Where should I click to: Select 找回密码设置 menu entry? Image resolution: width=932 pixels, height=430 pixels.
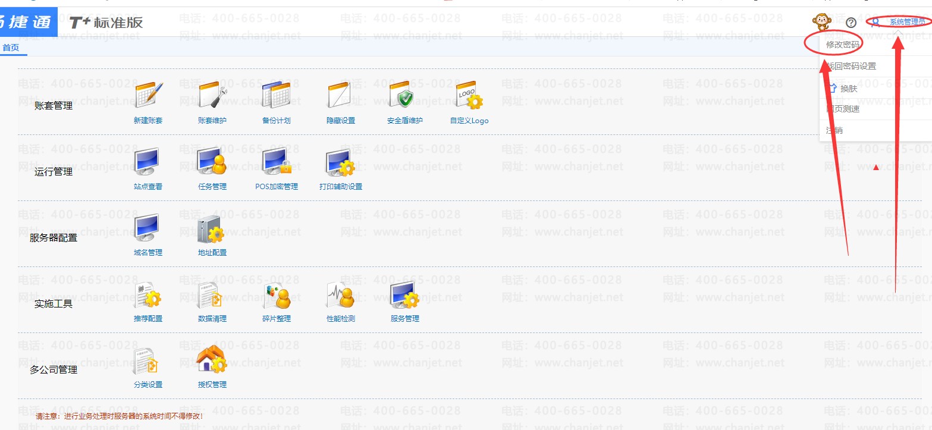[851, 66]
